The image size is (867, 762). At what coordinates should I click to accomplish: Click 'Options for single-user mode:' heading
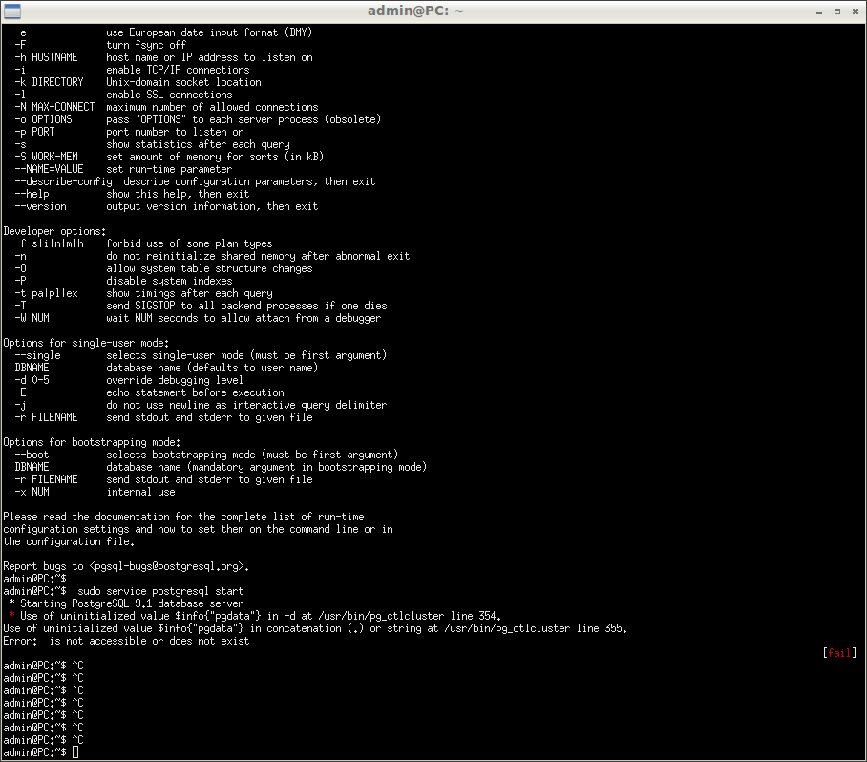[x=86, y=343]
